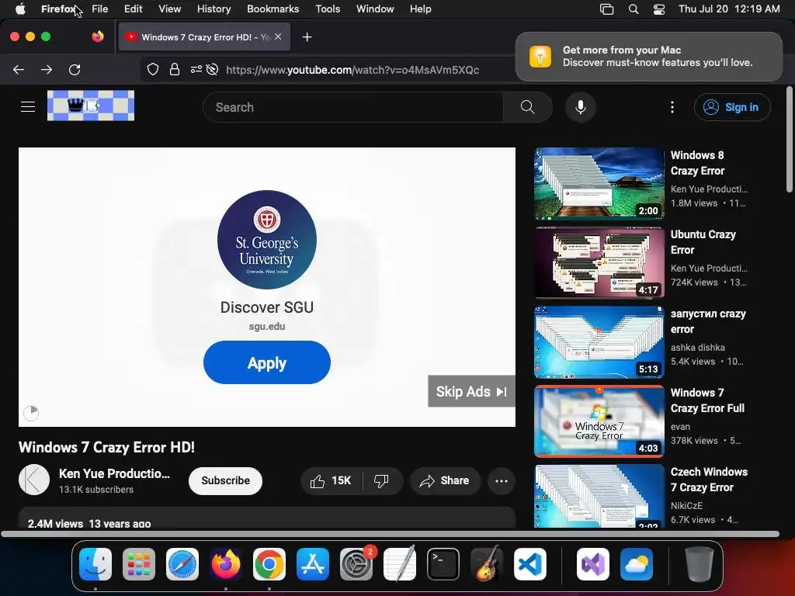Open запустил crazy error thumbnail

599,342
